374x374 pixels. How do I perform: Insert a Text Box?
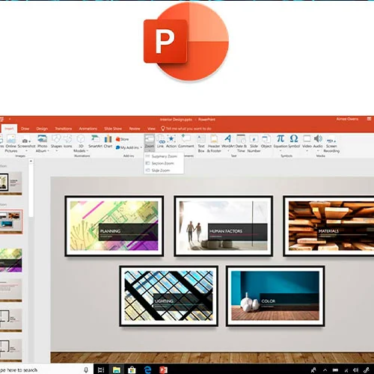tap(201, 144)
